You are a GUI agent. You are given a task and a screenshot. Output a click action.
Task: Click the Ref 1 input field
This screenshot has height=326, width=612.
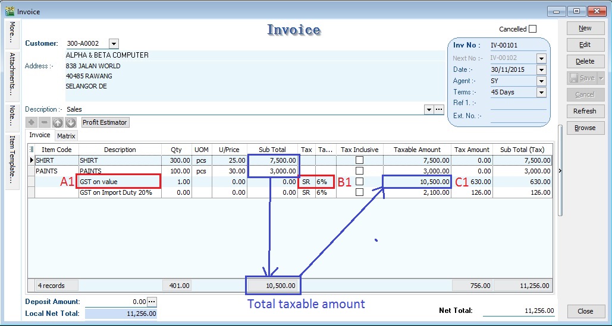tap(517, 104)
